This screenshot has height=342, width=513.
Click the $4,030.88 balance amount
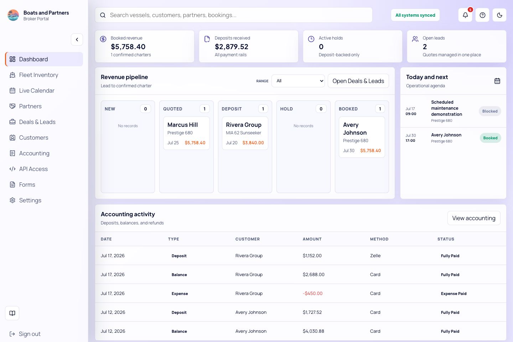point(313,331)
